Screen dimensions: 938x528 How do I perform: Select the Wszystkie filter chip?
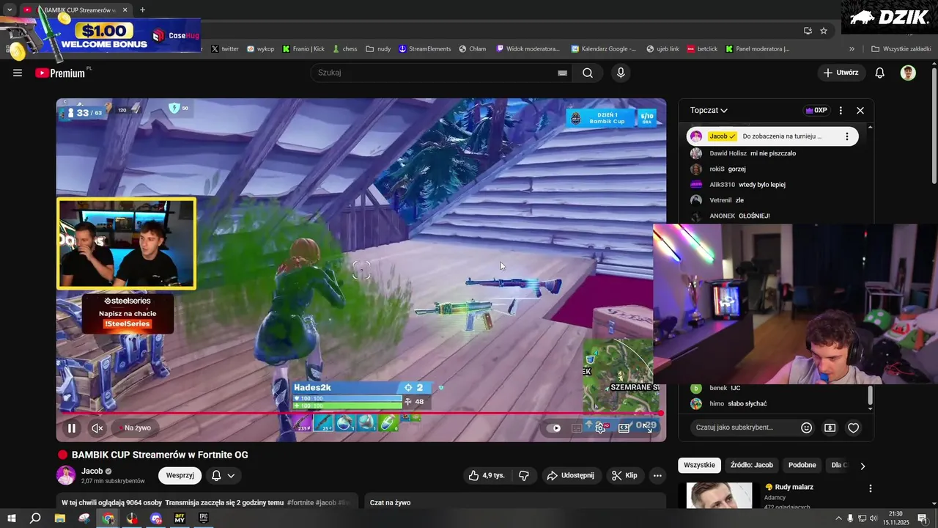click(699, 465)
